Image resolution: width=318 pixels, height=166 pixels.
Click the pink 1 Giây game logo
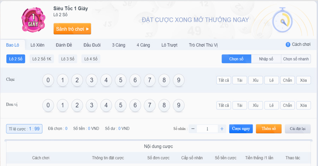(33, 20)
